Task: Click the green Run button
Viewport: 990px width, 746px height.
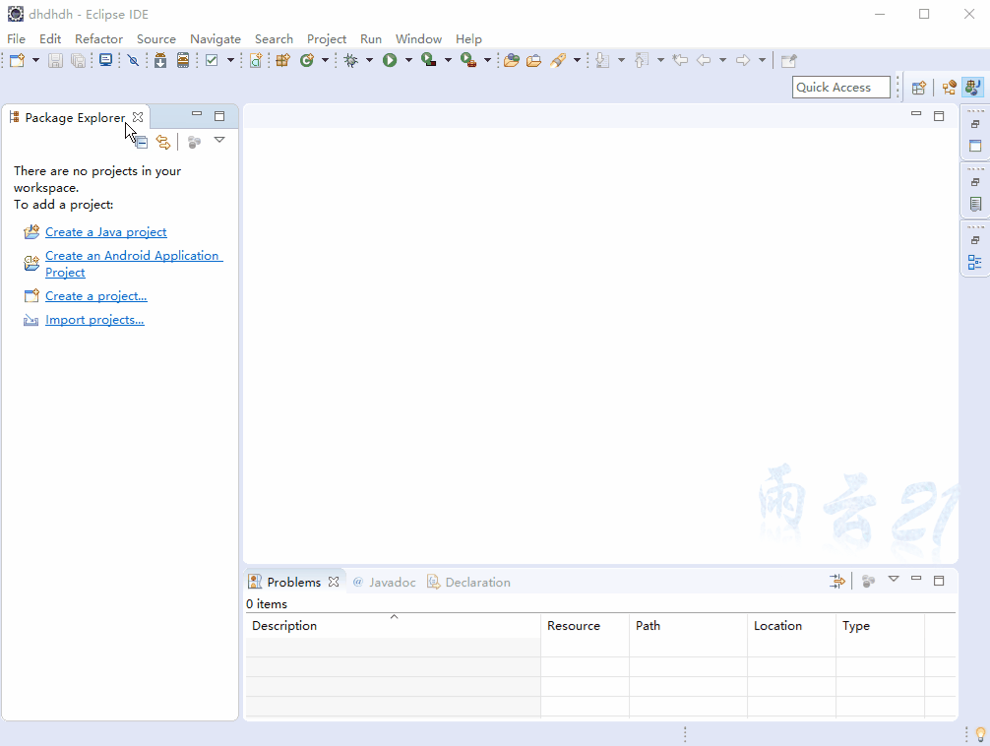Action: [x=390, y=61]
